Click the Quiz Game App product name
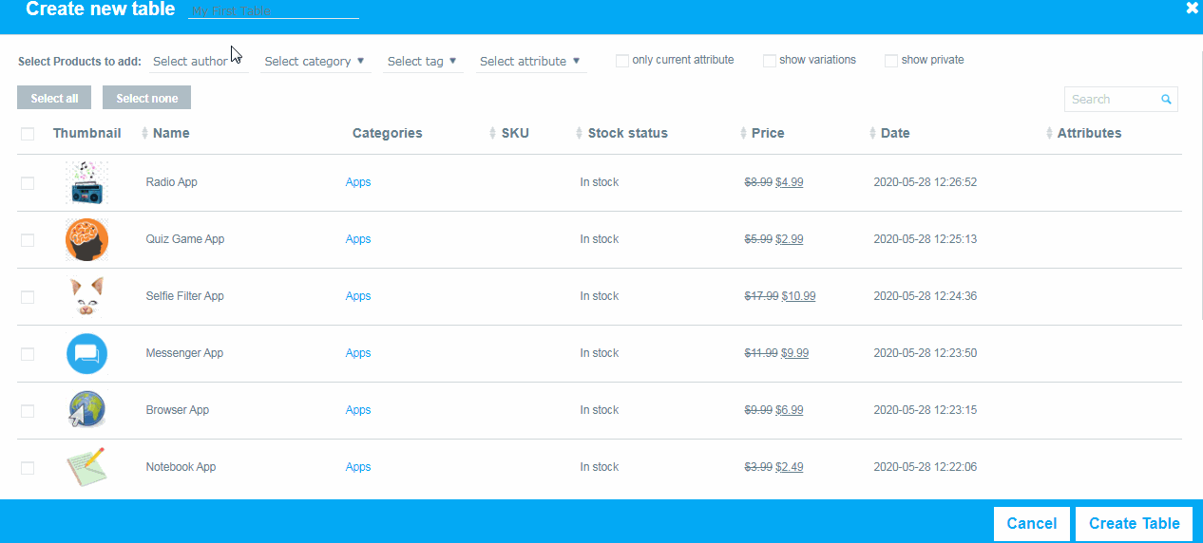Screen dimensions: 1203x543 185,239
